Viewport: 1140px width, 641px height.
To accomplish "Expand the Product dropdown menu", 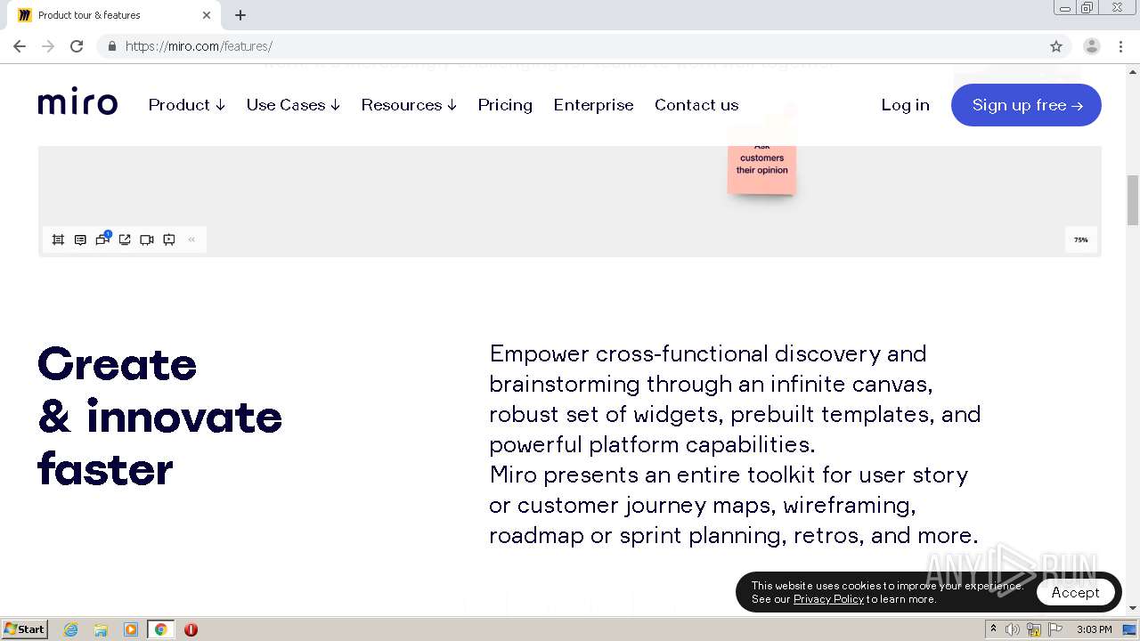I will coord(187,105).
